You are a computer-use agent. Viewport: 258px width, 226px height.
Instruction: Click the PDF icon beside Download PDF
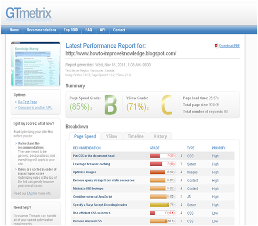point(216,46)
